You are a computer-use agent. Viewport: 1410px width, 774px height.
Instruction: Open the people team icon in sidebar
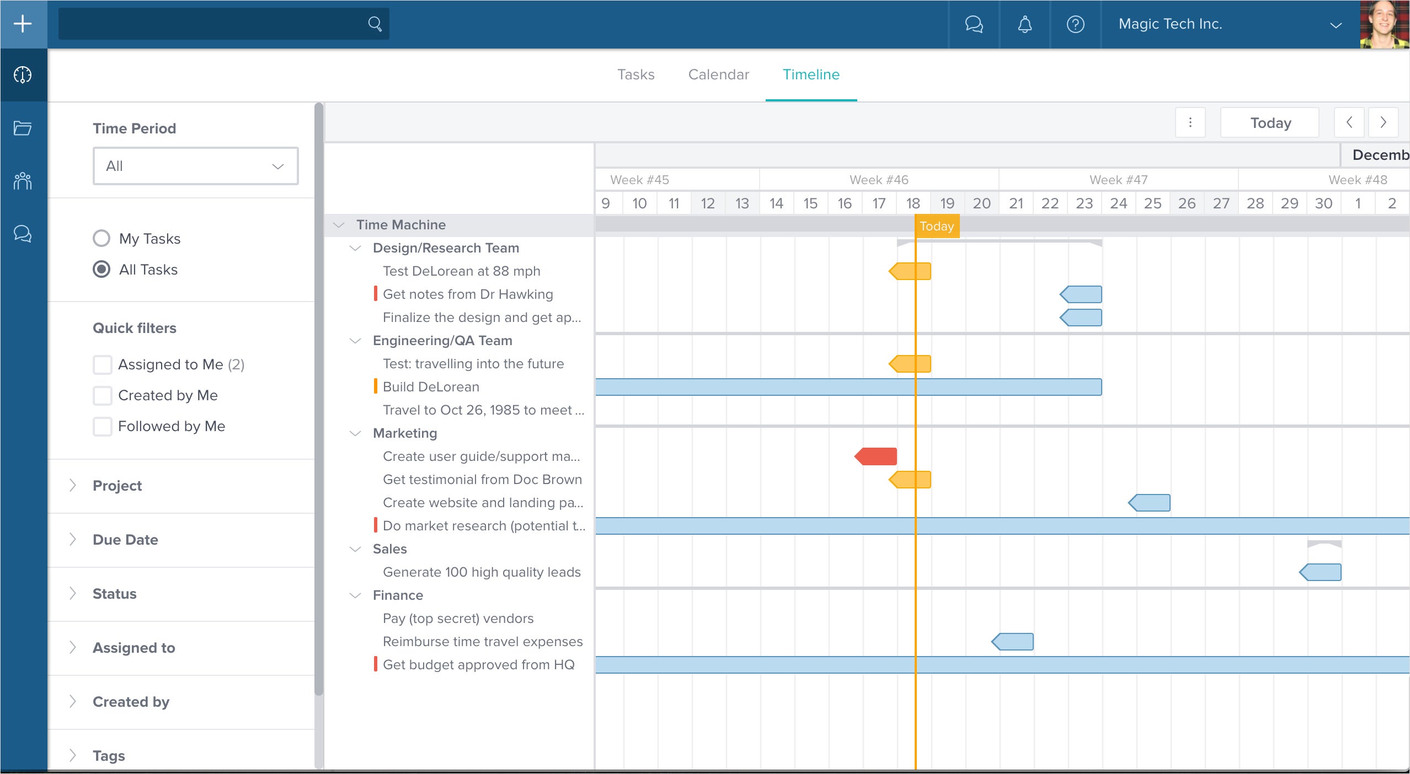pyautogui.click(x=23, y=181)
